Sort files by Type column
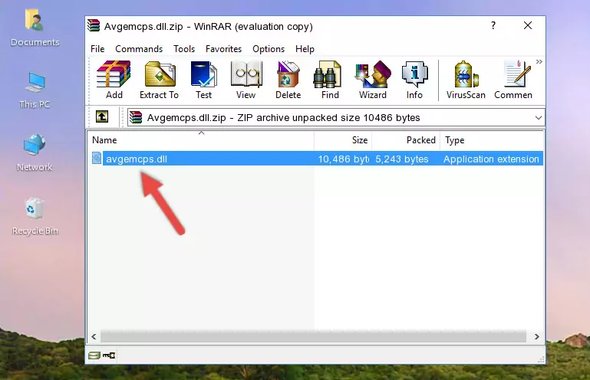This screenshot has height=380, width=590. pyautogui.click(x=492, y=140)
